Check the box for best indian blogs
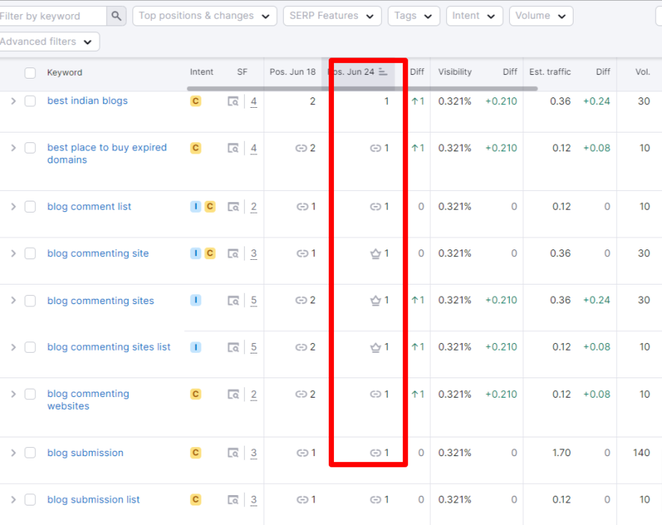The image size is (662, 525). 30,101
